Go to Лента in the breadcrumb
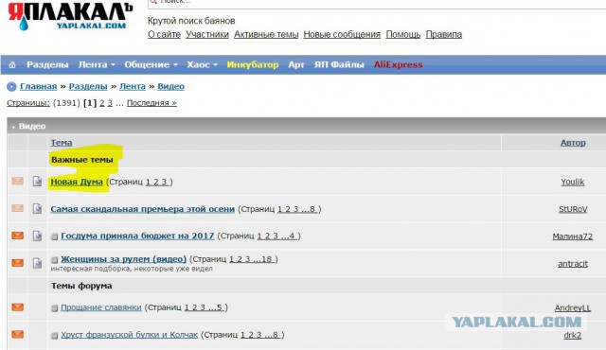606x350 pixels. 133,86
